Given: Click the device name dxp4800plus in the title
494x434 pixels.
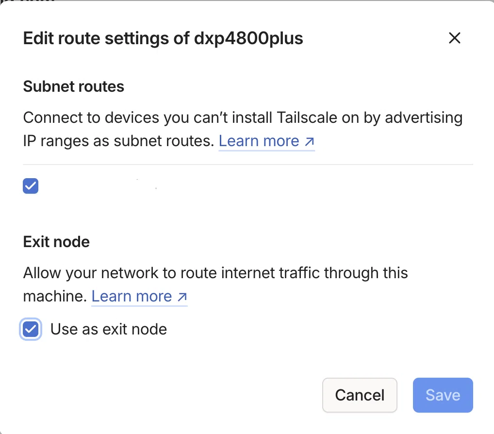Looking at the screenshot, I should tap(248, 38).
